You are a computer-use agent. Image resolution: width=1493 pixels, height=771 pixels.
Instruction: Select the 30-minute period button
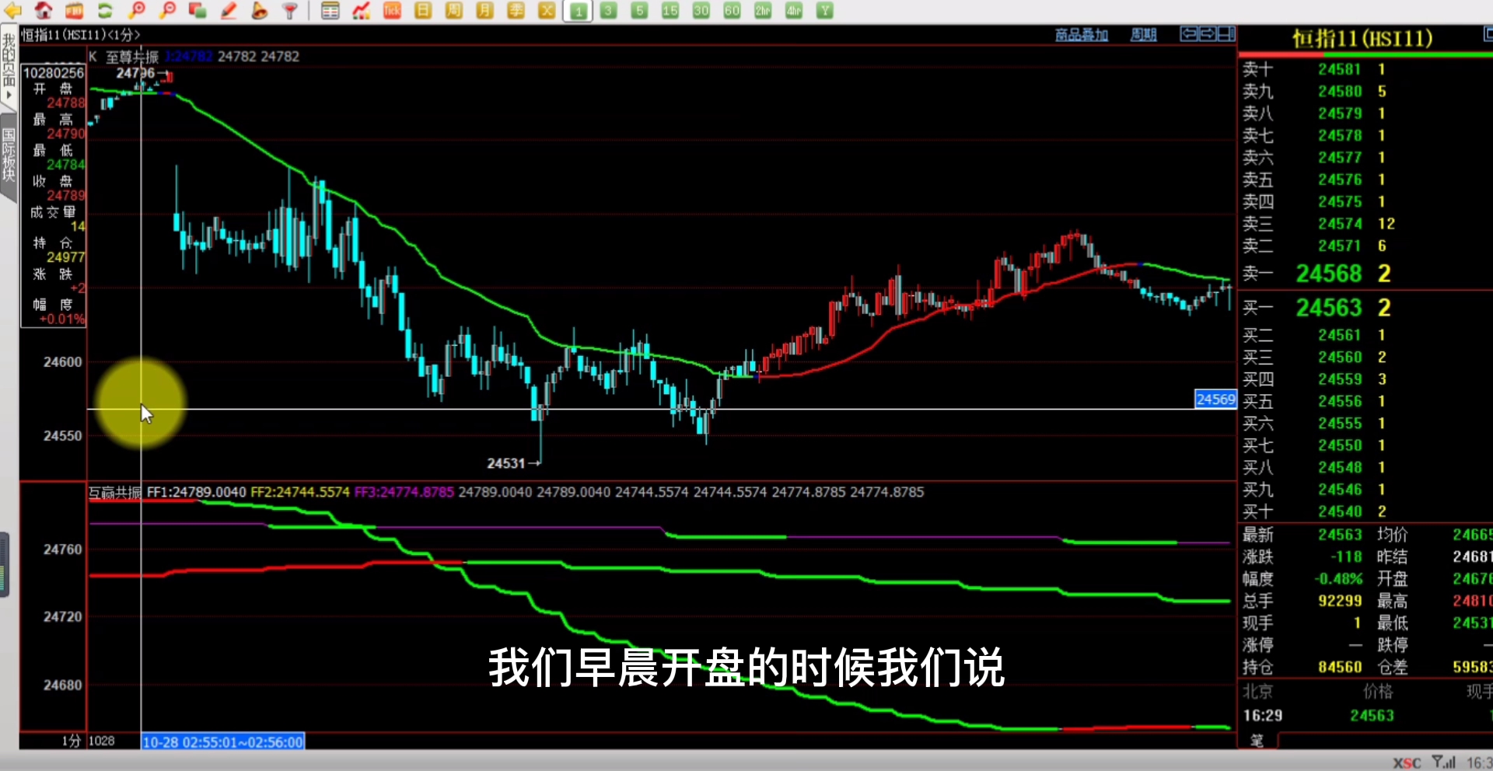click(x=701, y=10)
